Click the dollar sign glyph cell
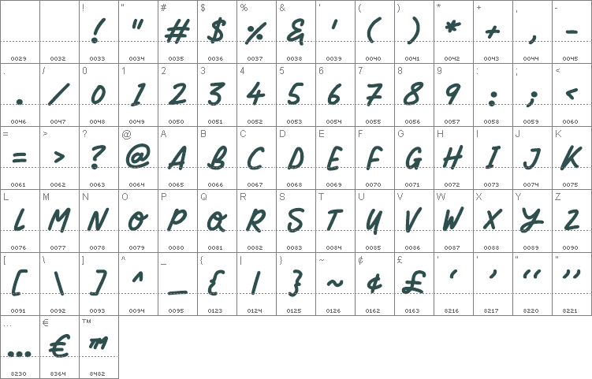Image resolution: width=592 pixels, height=379 pixels. (x=217, y=32)
